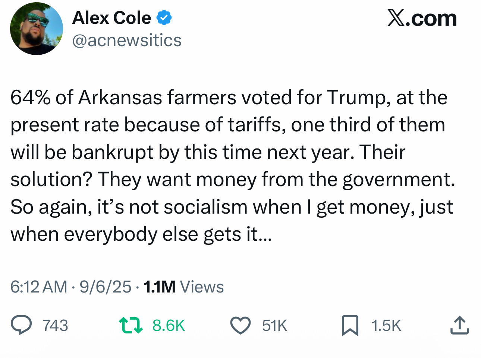Image resolution: width=481 pixels, height=358 pixels.
Task: Click the reply speech bubble icon
Action: (21, 325)
